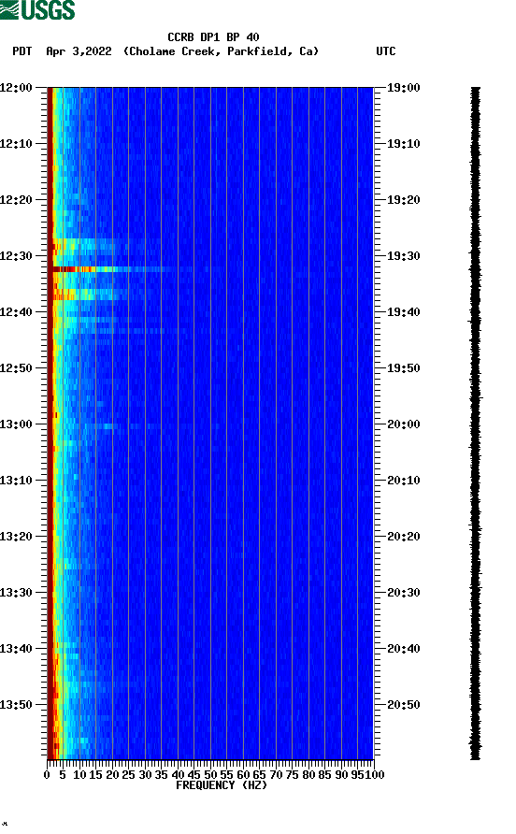This screenshot has width=516, height=834.
Task: Click the 20:50 UTC time label
Action: pyautogui.click(x=404, y=705)
